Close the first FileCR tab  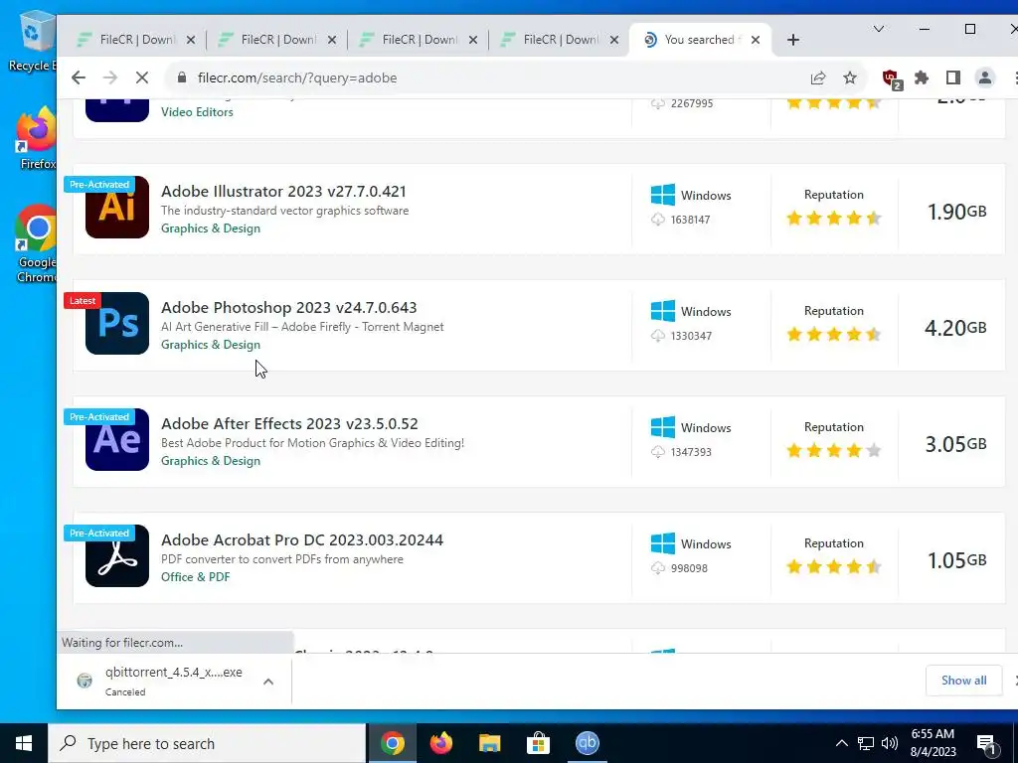(191, 40)
